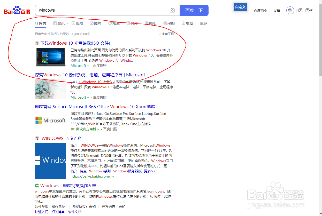Open the 相关博客 link
322x216 pixels.
click(x=58, y=212)
